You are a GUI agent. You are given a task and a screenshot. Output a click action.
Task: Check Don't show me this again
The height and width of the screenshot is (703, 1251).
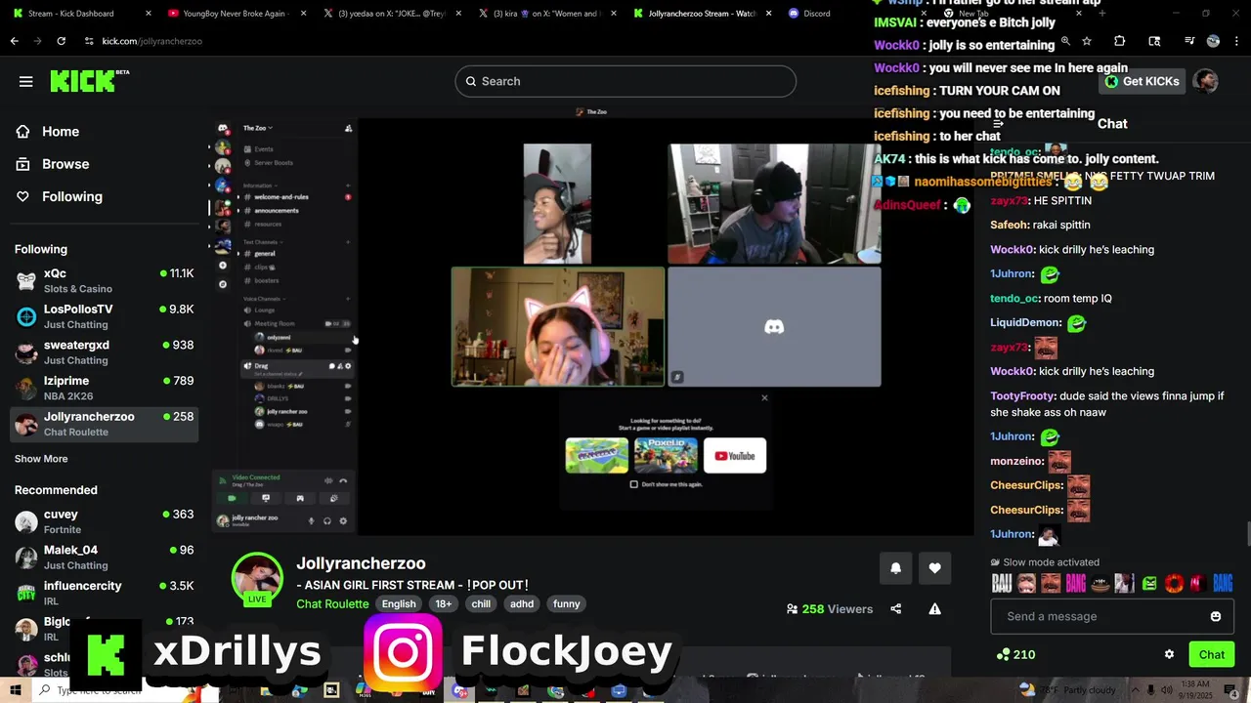pos(634,484)
